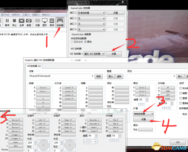Click 设置 next to Wii 控制器 1
This screenshot has width=188, height=152.
[114, 54]
